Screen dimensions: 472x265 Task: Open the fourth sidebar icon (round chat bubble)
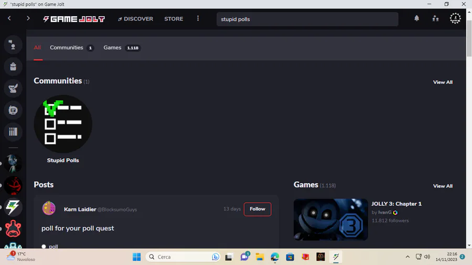pos(13,111)
